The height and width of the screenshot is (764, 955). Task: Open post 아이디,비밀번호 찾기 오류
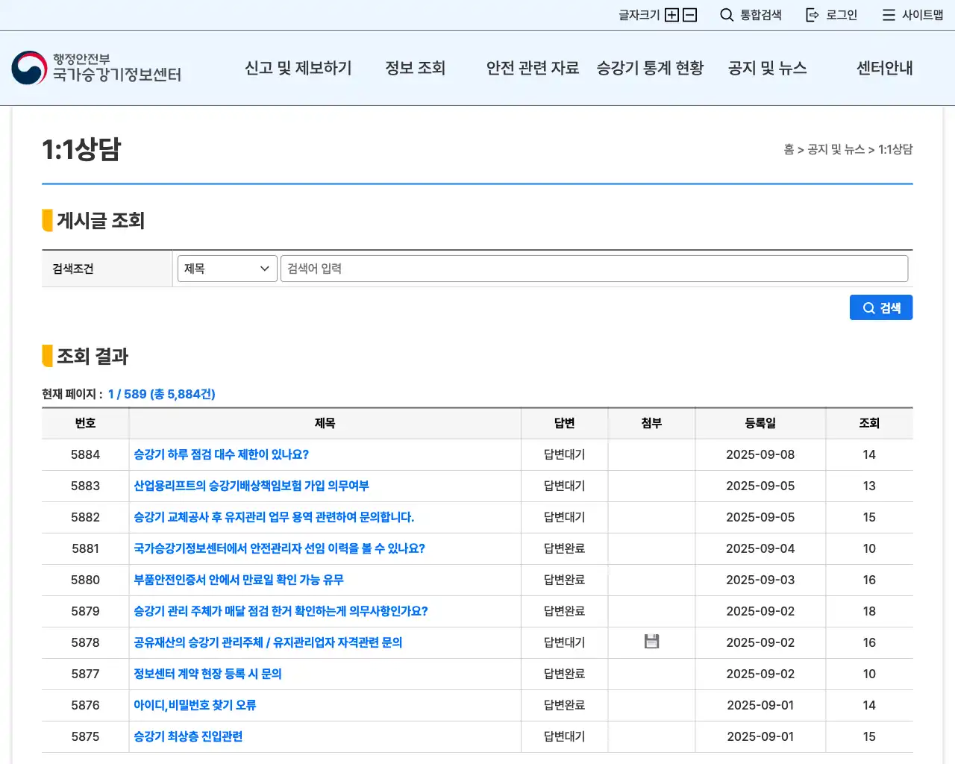[195, 705]
